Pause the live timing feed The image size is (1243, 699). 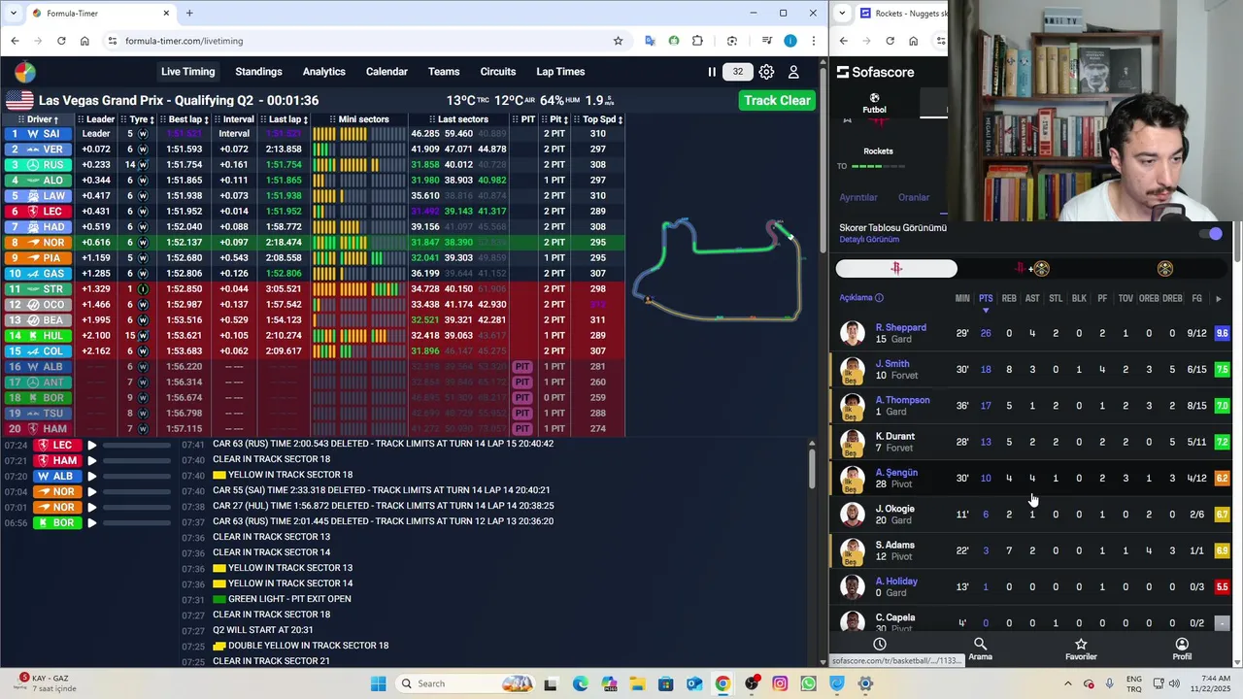[712, 72]
